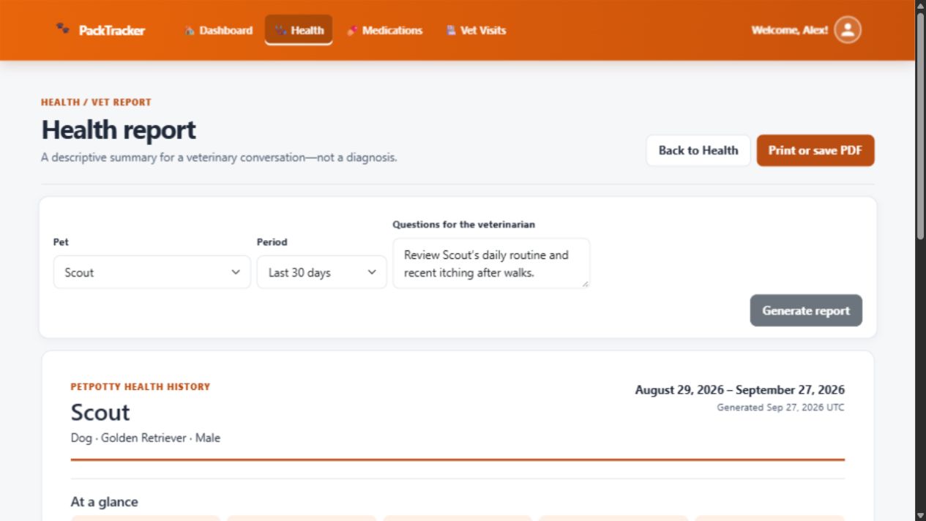
Task: Click Print or save PDF button
Action: [x=815, y=150]
